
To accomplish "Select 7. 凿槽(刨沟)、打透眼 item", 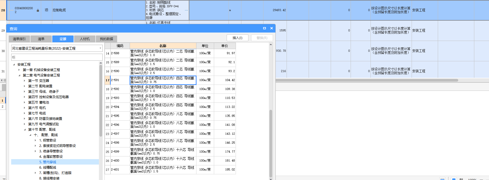I will click(55, 173).
